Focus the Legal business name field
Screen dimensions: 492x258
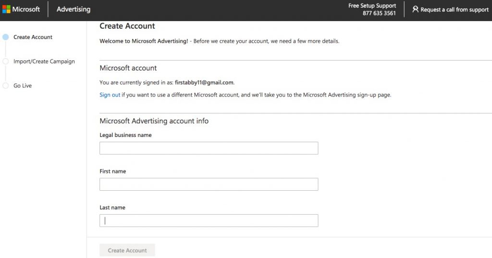click(209, 148)
